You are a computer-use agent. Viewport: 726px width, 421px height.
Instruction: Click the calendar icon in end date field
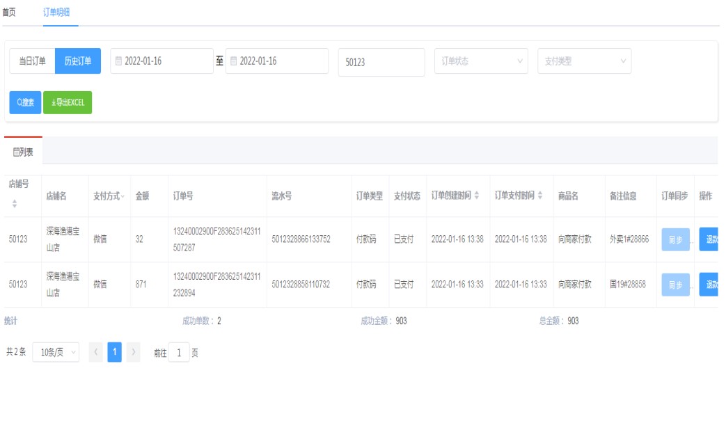tap(234, 61)
